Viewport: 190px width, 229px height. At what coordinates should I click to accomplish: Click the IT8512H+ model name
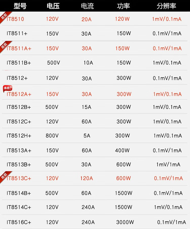[19, 136]
